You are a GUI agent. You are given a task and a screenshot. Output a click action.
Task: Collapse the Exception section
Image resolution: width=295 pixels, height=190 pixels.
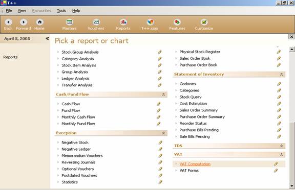(x=163, y=133)
